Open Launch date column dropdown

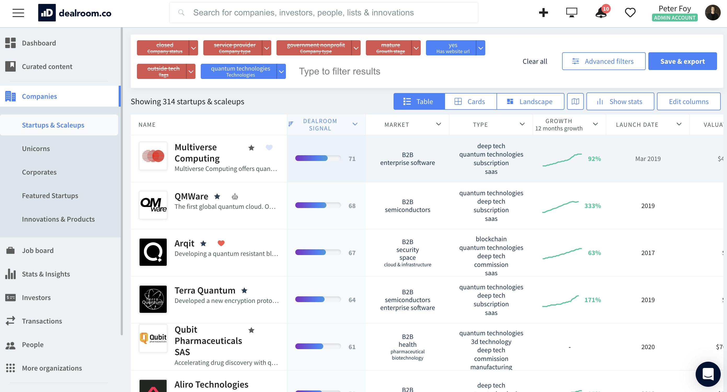tap(679, 124)
